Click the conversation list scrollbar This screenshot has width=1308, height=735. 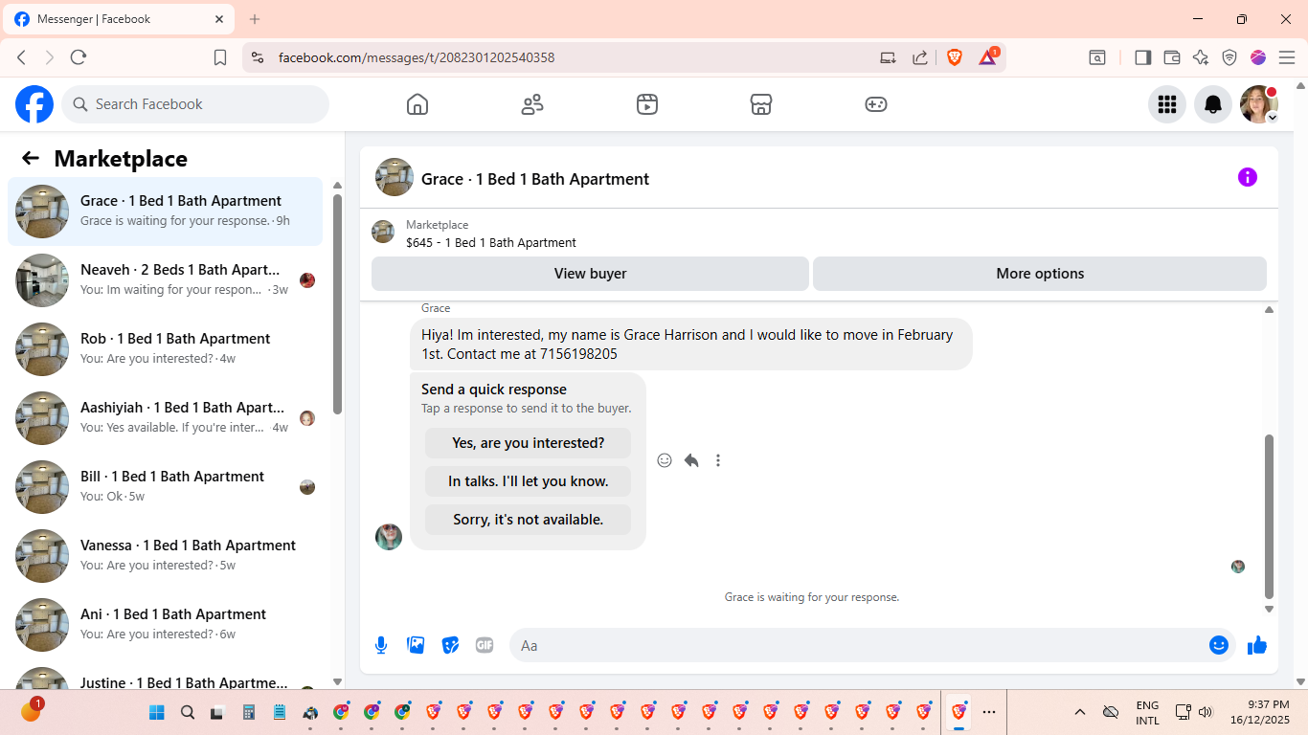[x=337, y=303]
